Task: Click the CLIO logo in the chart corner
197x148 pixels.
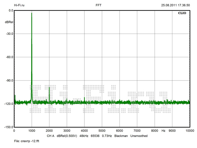Action: pos(183,14)
